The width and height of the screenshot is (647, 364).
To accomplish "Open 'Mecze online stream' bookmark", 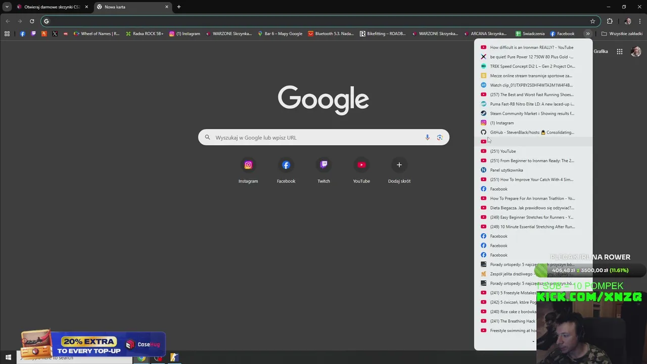I will 533,76.
